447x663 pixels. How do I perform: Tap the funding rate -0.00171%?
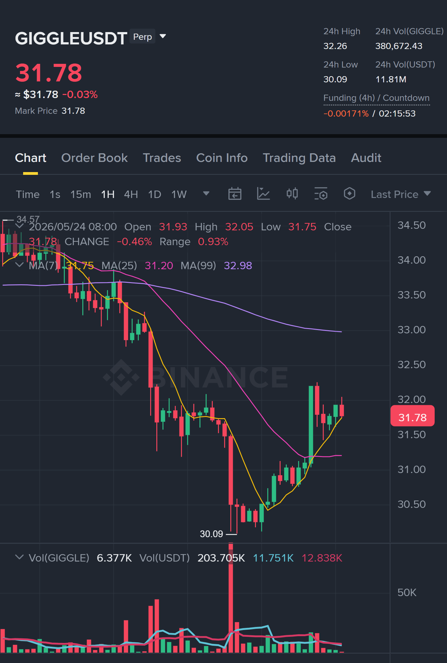(x=346, y=113)
